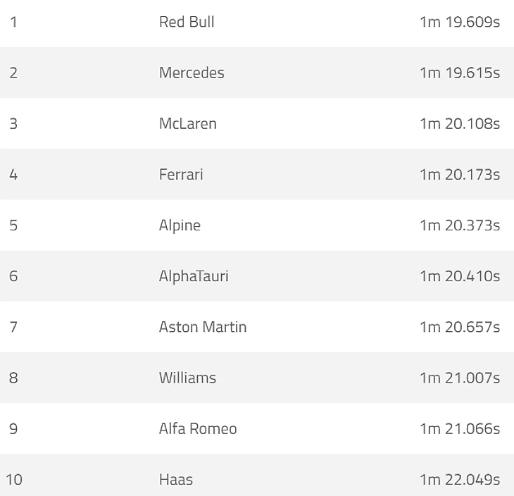This screenshot has height=496, width=514.
Task: Click the McLaren team name
Action: [x=188, y=123]
